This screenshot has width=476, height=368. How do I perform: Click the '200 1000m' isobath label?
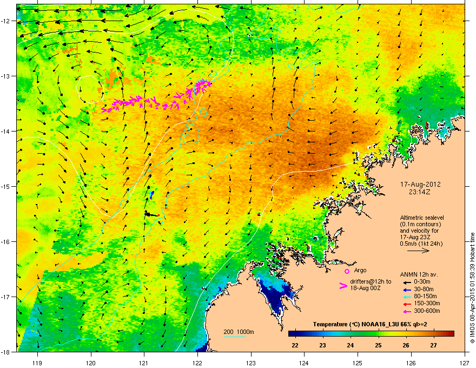(239, 332)
